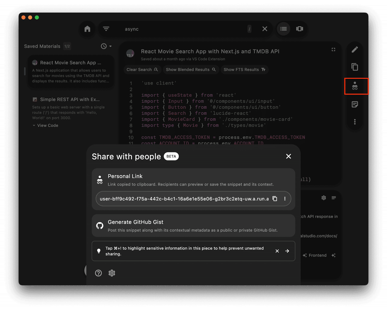Close the Share with people dialog
387x310 pixels.
click(288, 156)
